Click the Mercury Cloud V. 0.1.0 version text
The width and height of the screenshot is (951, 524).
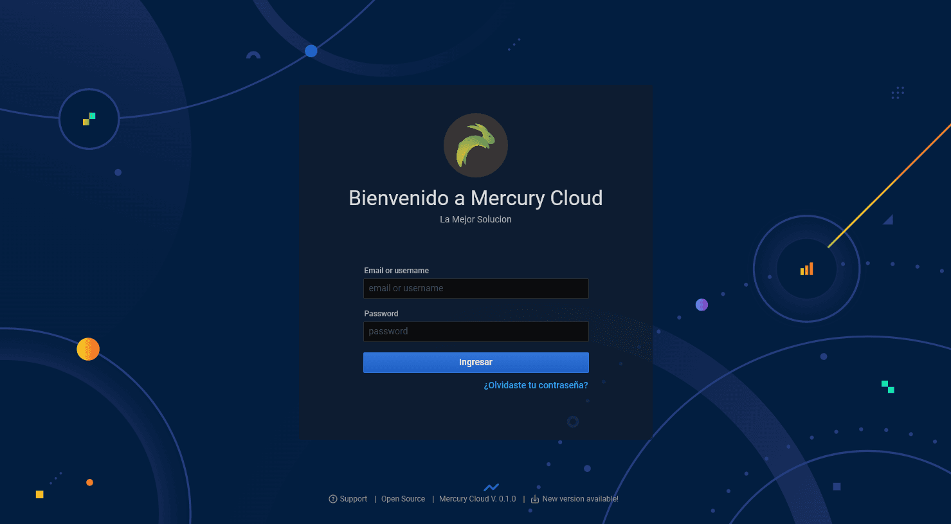click(x=477, y=498)
